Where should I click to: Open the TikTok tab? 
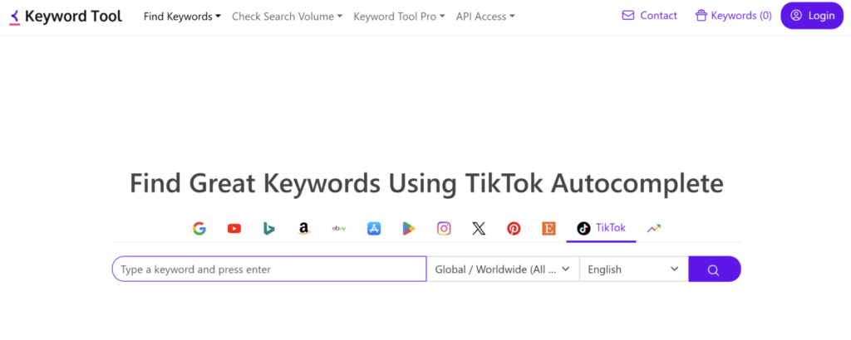point(602,228)
